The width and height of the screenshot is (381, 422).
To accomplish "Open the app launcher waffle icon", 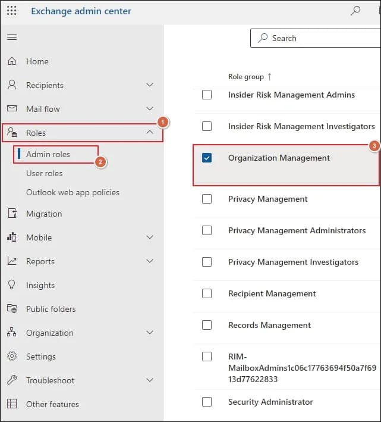I will (x=11, y=11).
